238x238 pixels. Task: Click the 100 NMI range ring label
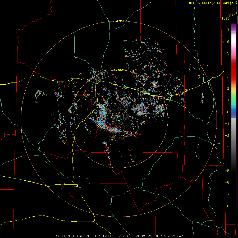point(119,21)
